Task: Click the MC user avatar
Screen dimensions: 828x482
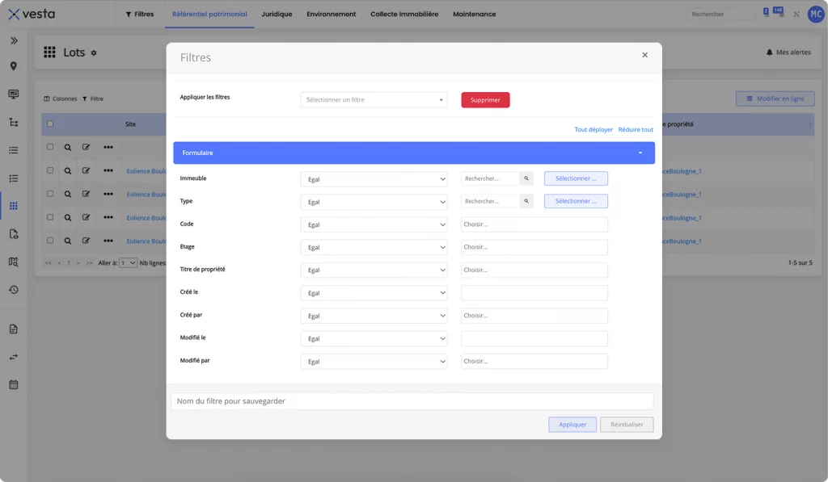Action: pos(815,14)
